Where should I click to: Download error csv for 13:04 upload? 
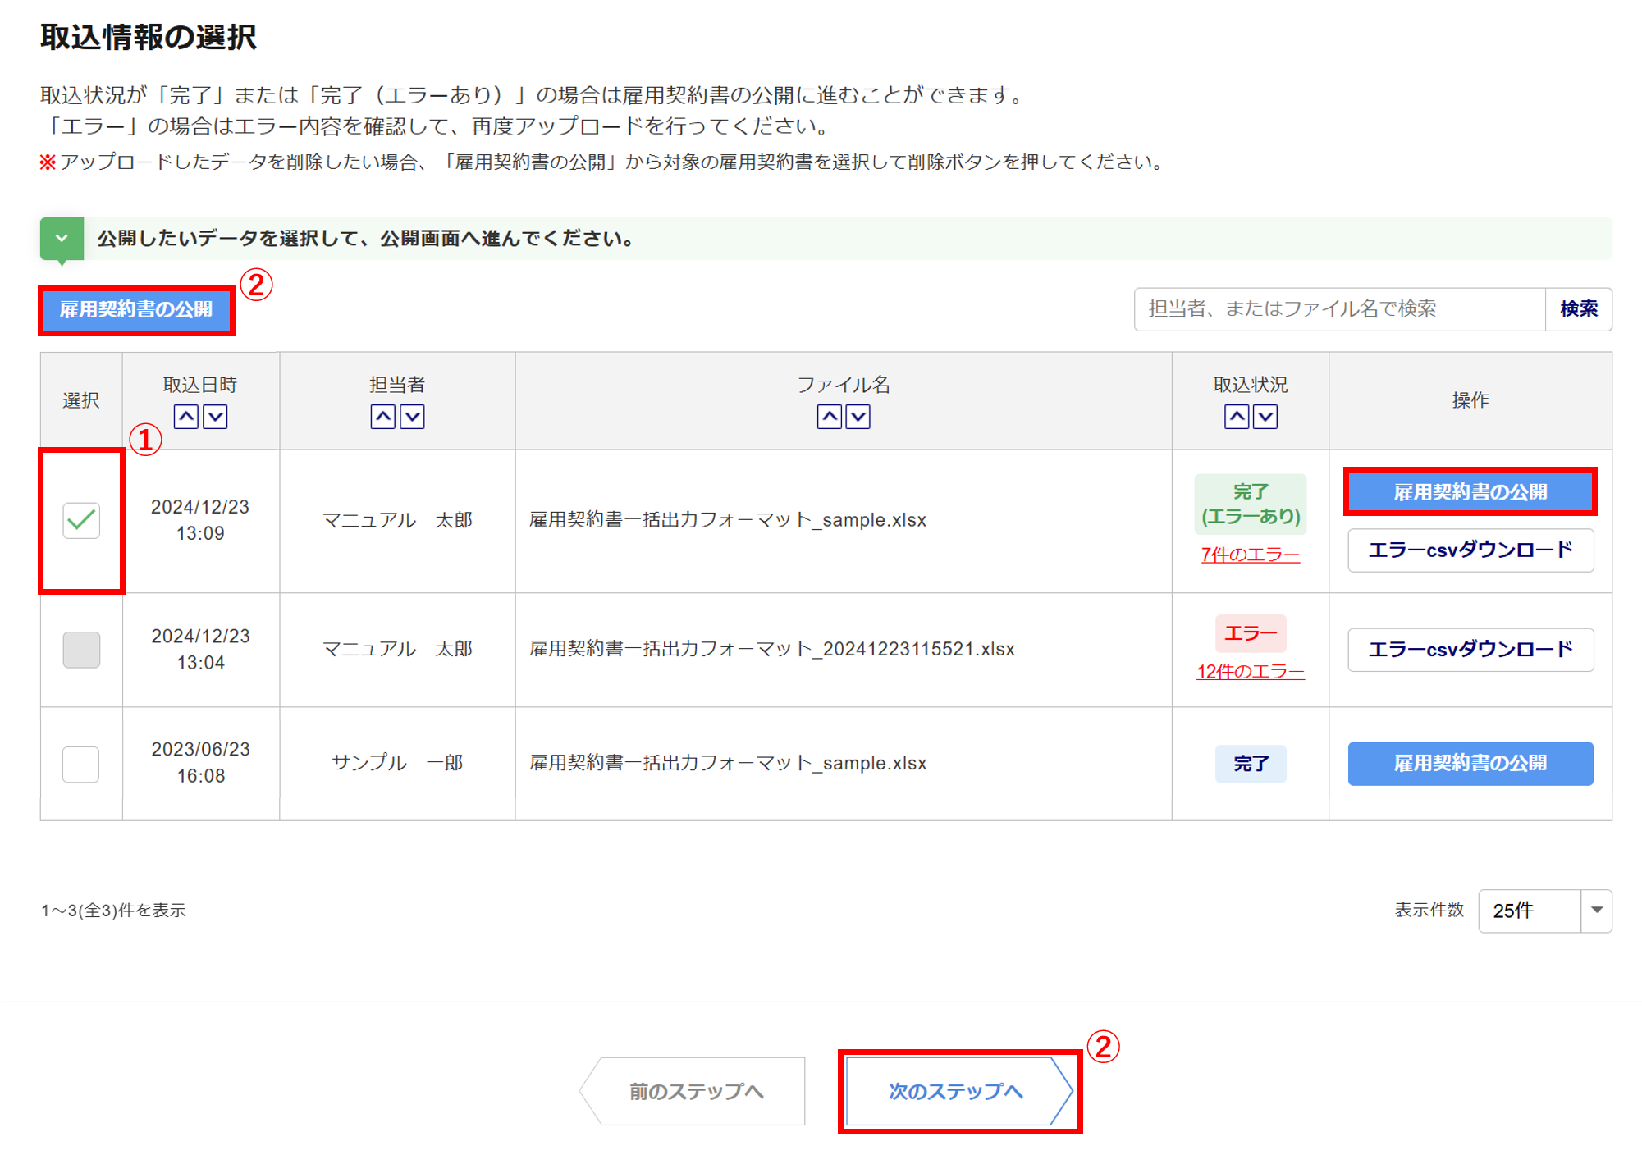coord(1470,649)
